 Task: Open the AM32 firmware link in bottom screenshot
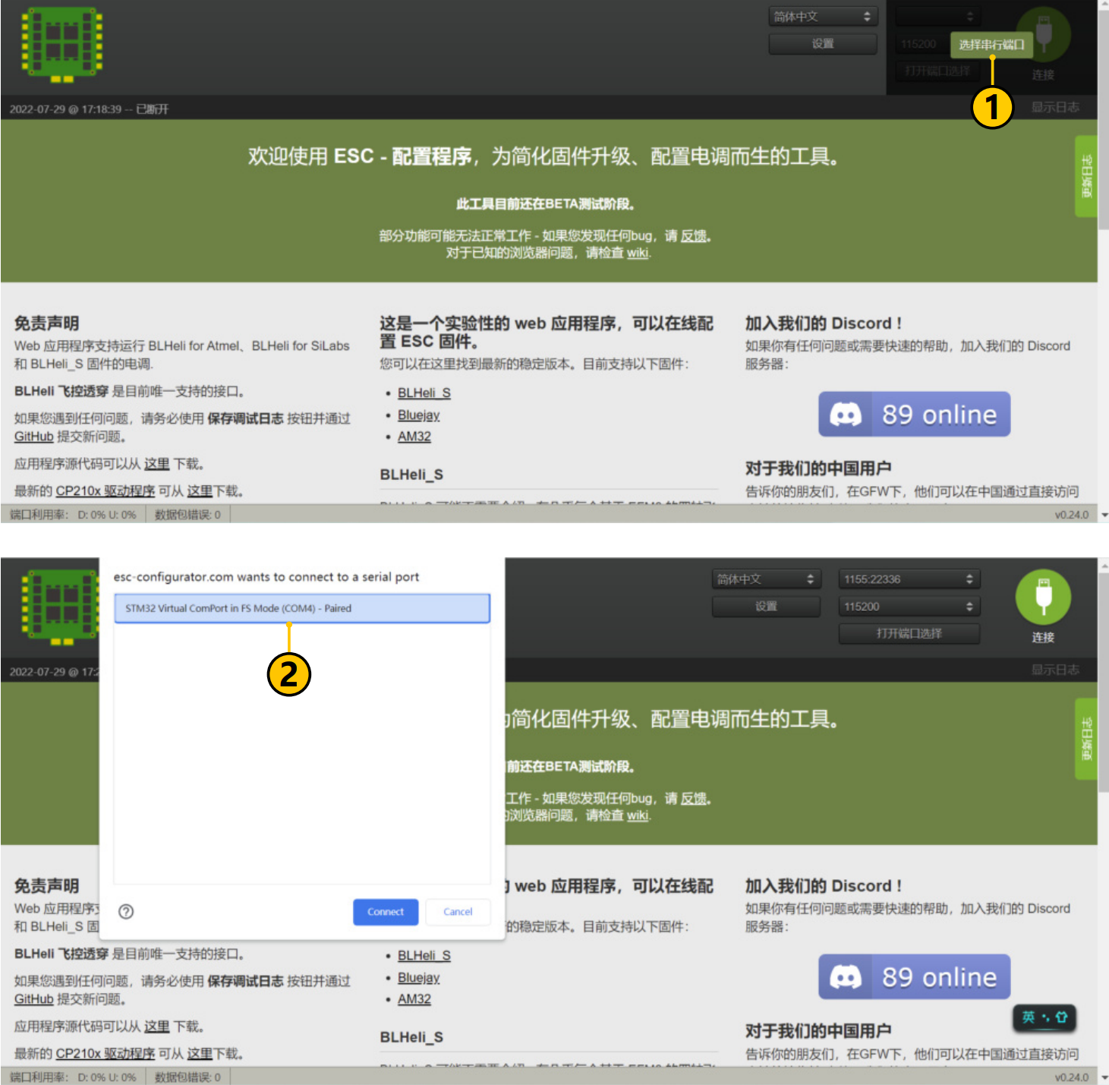(414, 999)
